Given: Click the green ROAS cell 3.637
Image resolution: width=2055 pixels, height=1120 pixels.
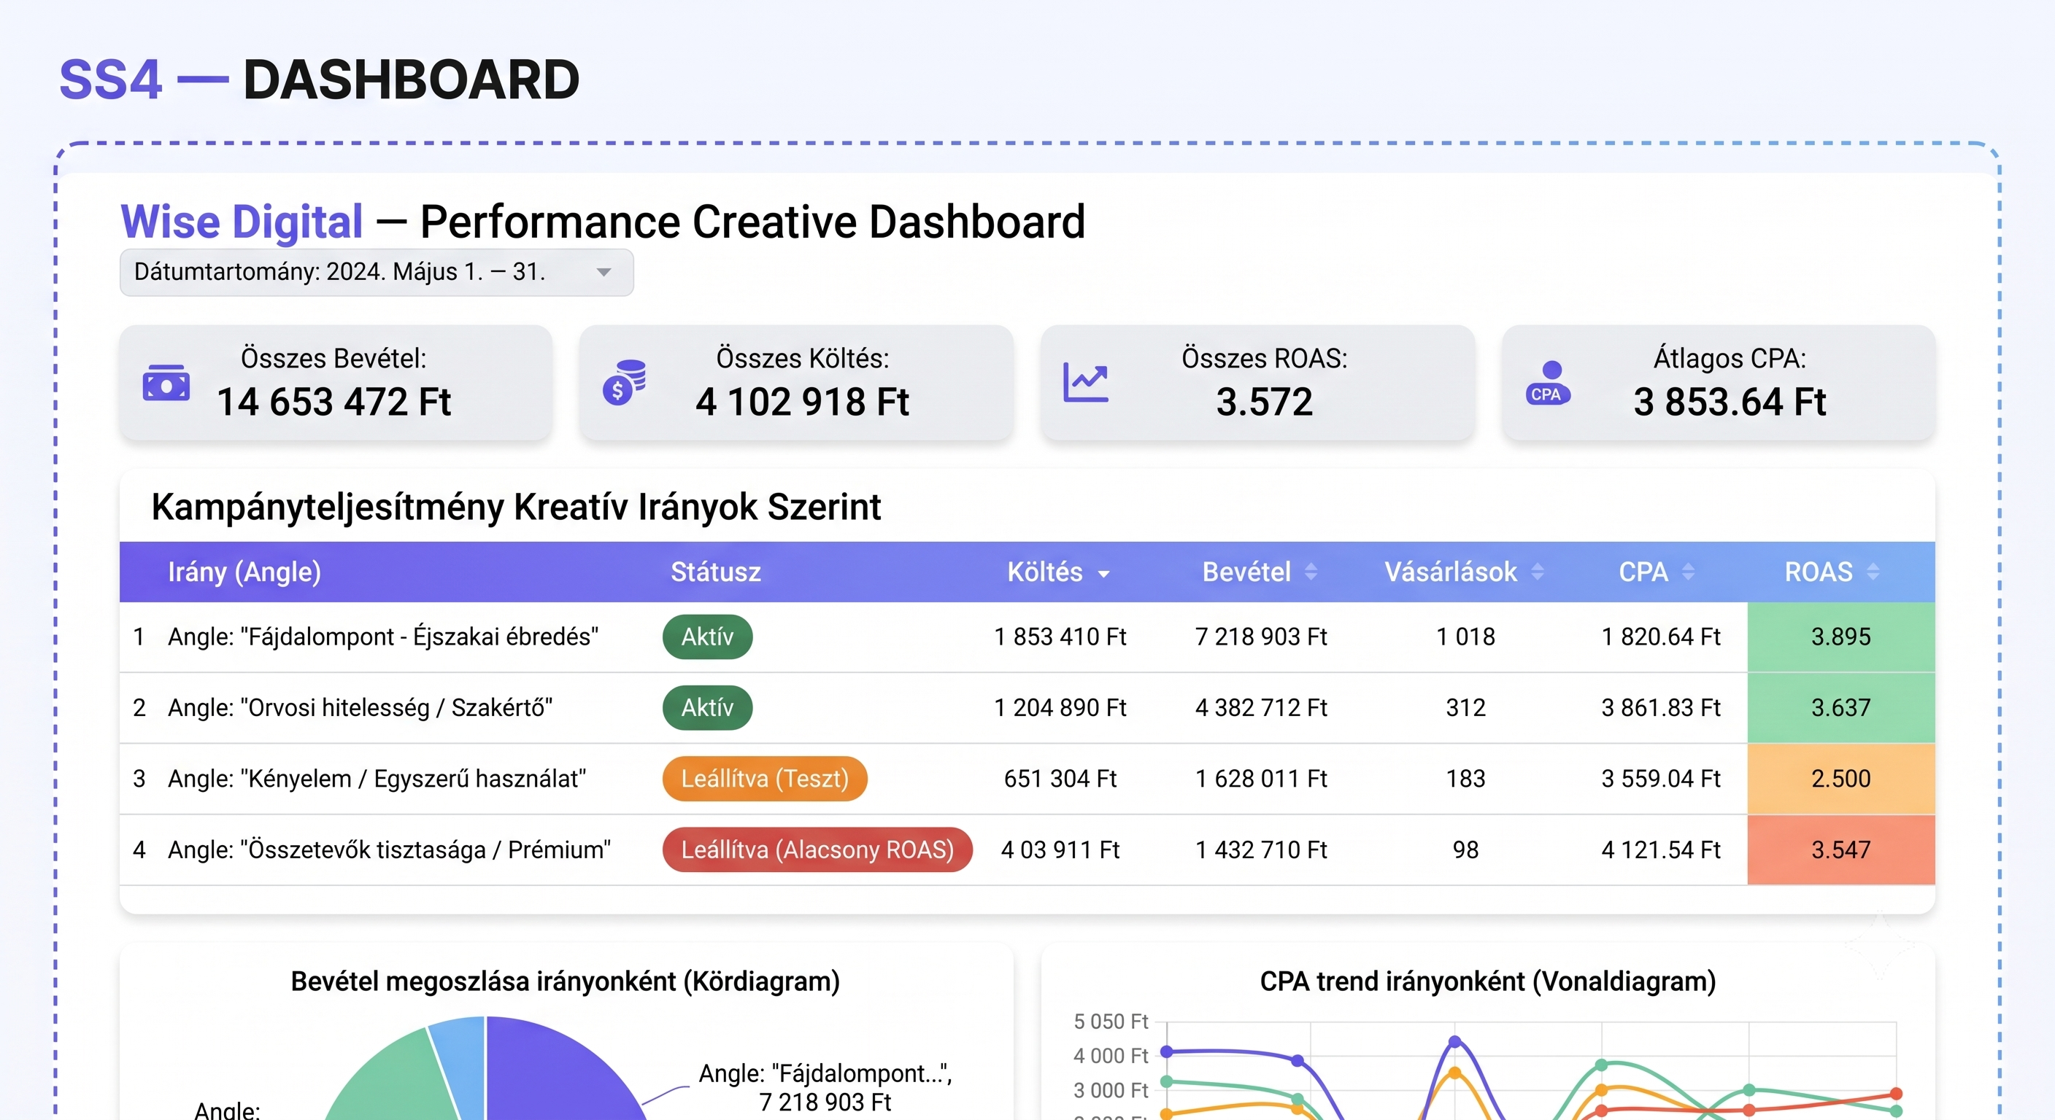Looking at the screenshot, I should 1840,708.
